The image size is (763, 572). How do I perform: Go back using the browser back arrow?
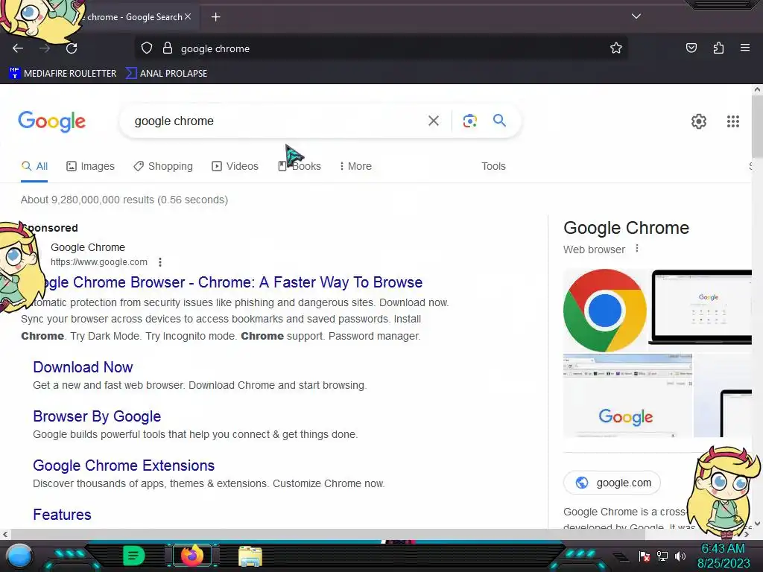[18, 48]
